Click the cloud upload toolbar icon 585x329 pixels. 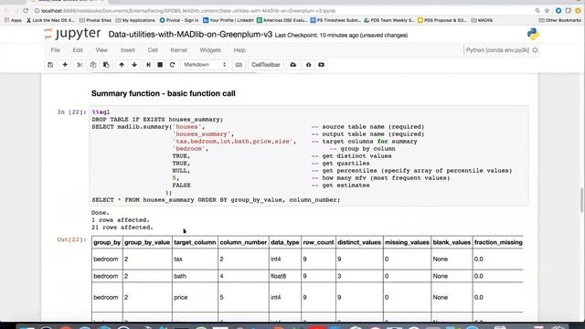pyautogui.click(x=293, y=65)
